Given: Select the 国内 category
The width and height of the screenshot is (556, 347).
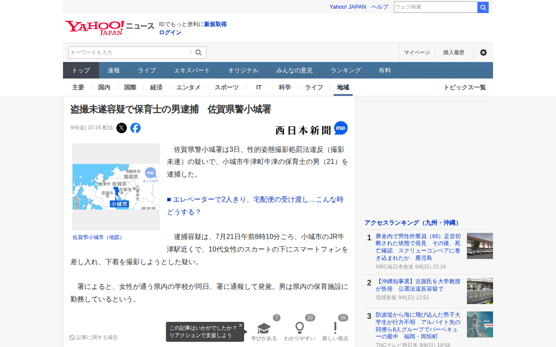Looking at the screenshot, I should click(x=104, y=87).
